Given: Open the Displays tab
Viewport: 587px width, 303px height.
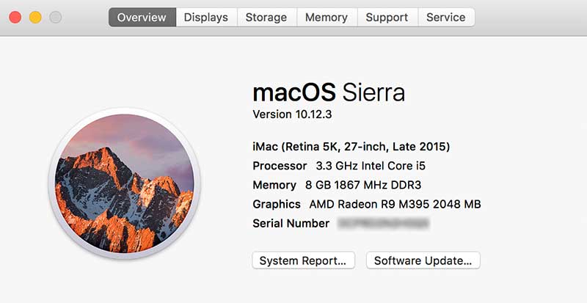Looking at the screenshot, I should pos(206,17).
